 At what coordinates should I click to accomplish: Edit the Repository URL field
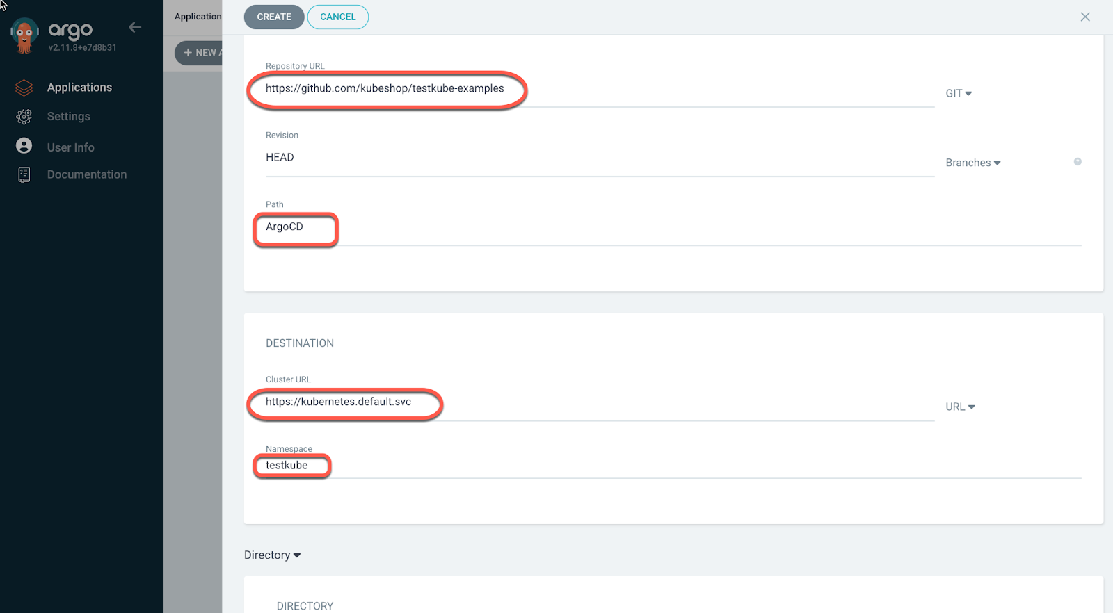pyautogui.click(x=600, y=89)
